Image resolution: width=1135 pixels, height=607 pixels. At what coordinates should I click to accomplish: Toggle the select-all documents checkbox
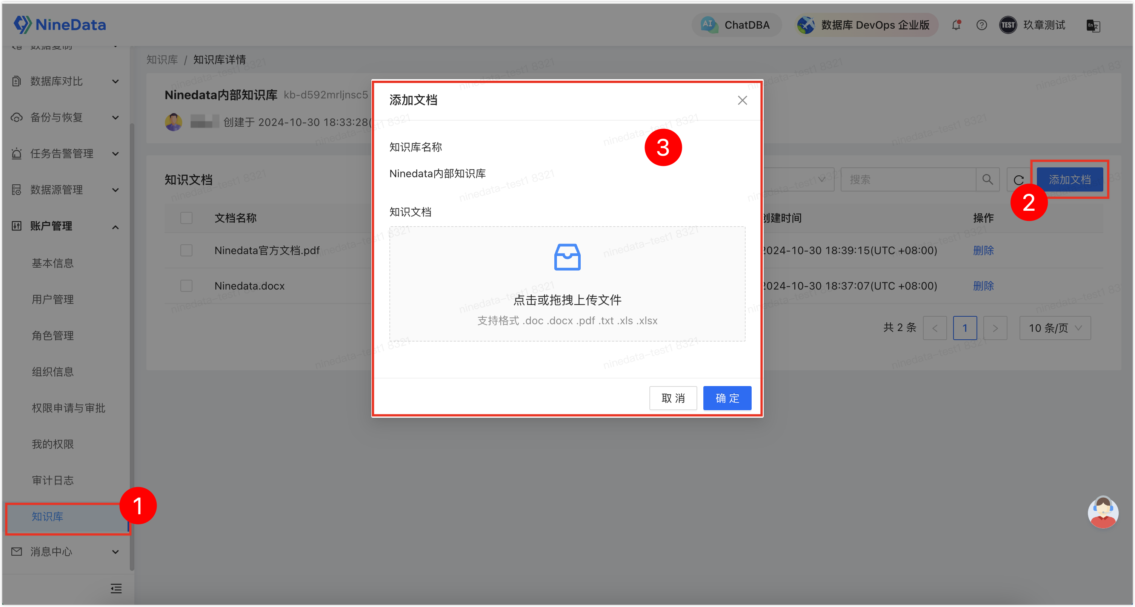click(x=186, y=218)
